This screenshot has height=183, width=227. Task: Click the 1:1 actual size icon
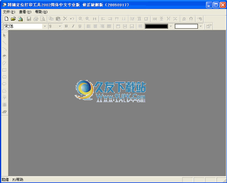[95, 19]
